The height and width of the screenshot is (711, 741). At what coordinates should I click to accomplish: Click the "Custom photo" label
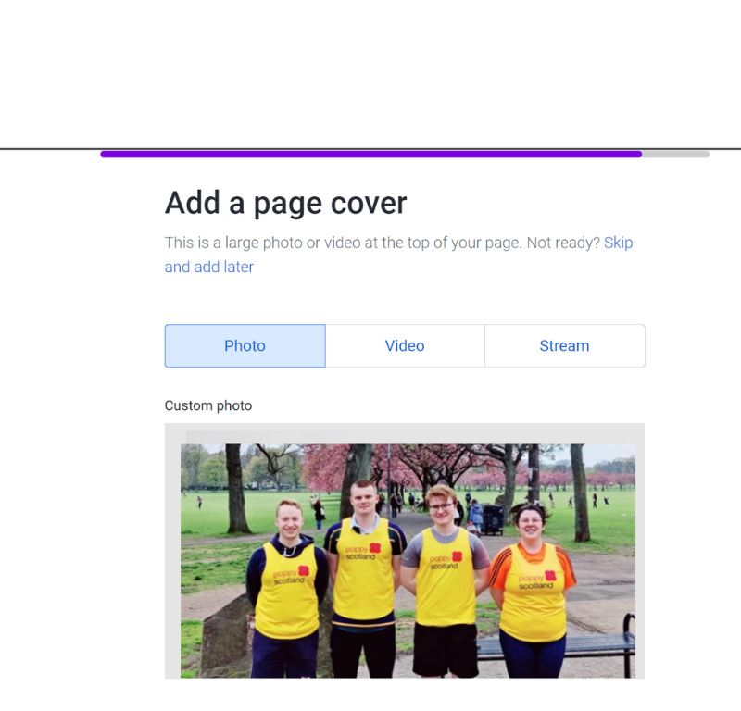pos(208,405)
